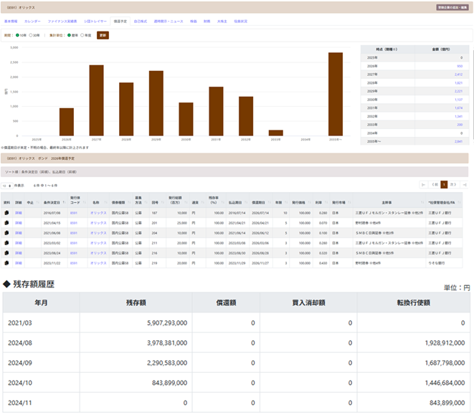Screen dimensions: 474x415
Task: Sort table by 主幹事 column arrows
Action: (x=422, y=202)
